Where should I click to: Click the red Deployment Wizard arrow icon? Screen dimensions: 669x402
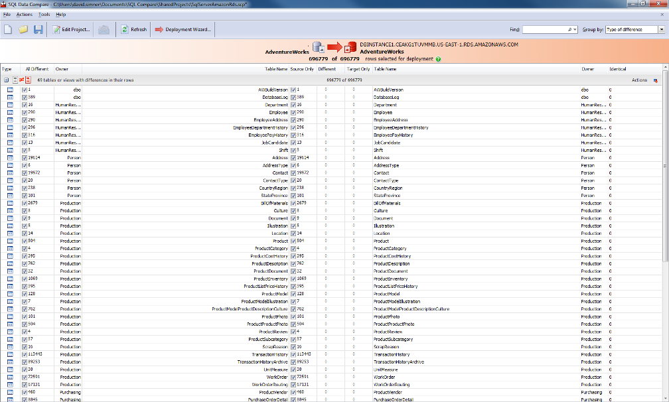(159, 29)
